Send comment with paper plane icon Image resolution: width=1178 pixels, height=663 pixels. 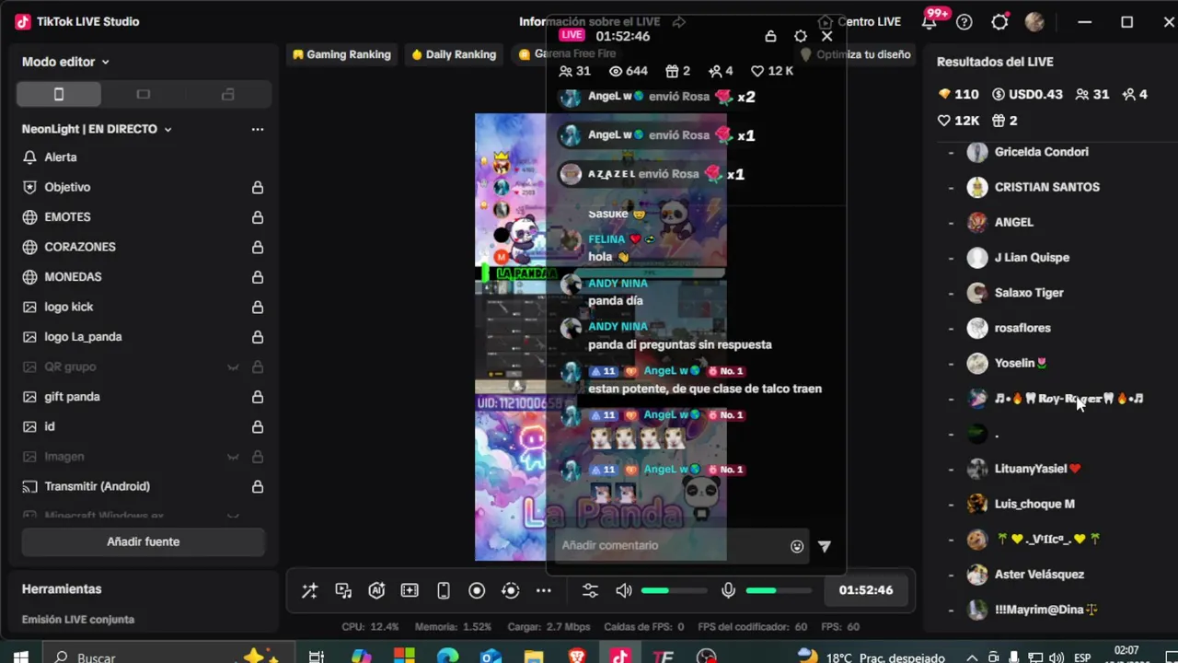click(825, 546)
